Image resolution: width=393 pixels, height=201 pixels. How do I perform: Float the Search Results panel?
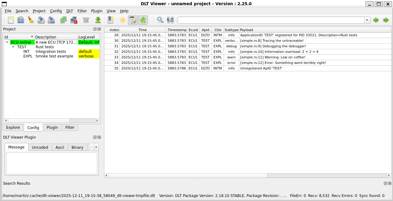pos(385,183)
